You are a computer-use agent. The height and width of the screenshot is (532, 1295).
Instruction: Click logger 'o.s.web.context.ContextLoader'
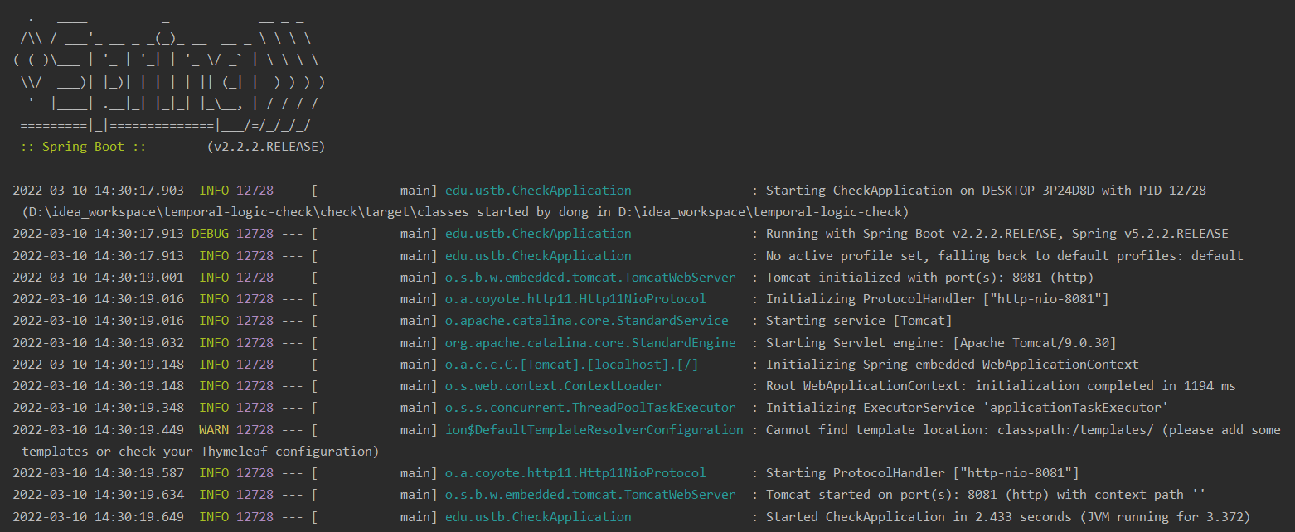coord(553,386)
